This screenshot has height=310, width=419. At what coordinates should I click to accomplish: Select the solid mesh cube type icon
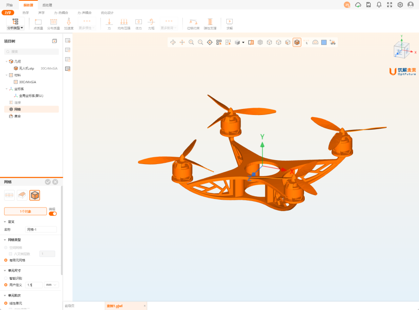point(35,195)
